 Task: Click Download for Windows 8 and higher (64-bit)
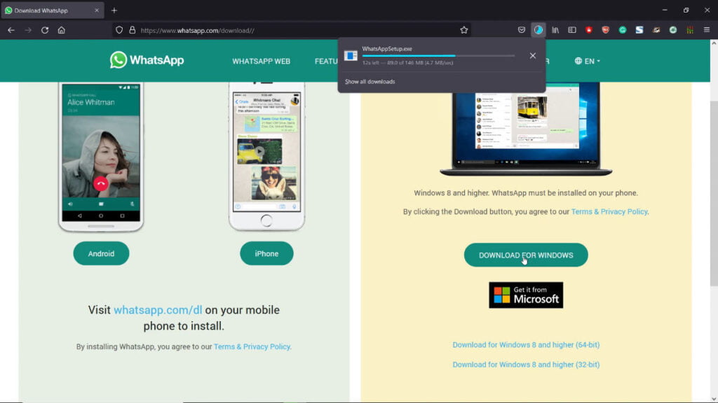click(x=526, y=344)
